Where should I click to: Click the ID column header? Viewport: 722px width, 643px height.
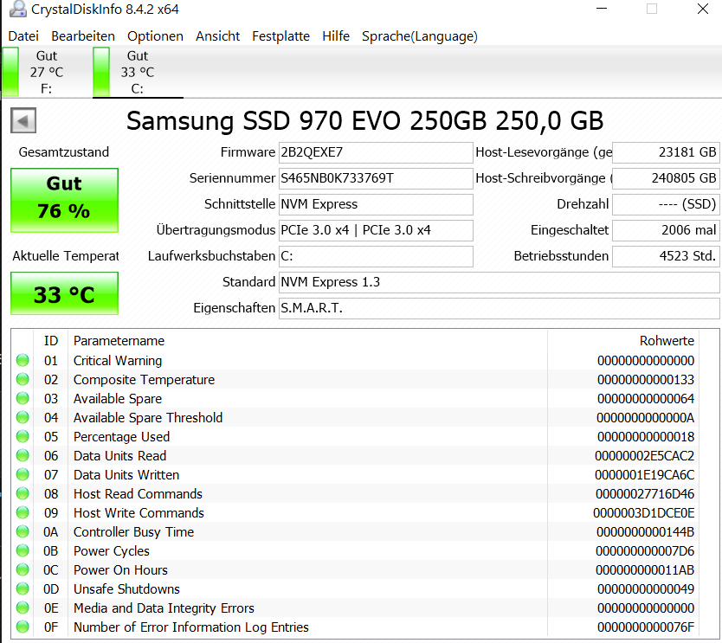coord(51,341)
